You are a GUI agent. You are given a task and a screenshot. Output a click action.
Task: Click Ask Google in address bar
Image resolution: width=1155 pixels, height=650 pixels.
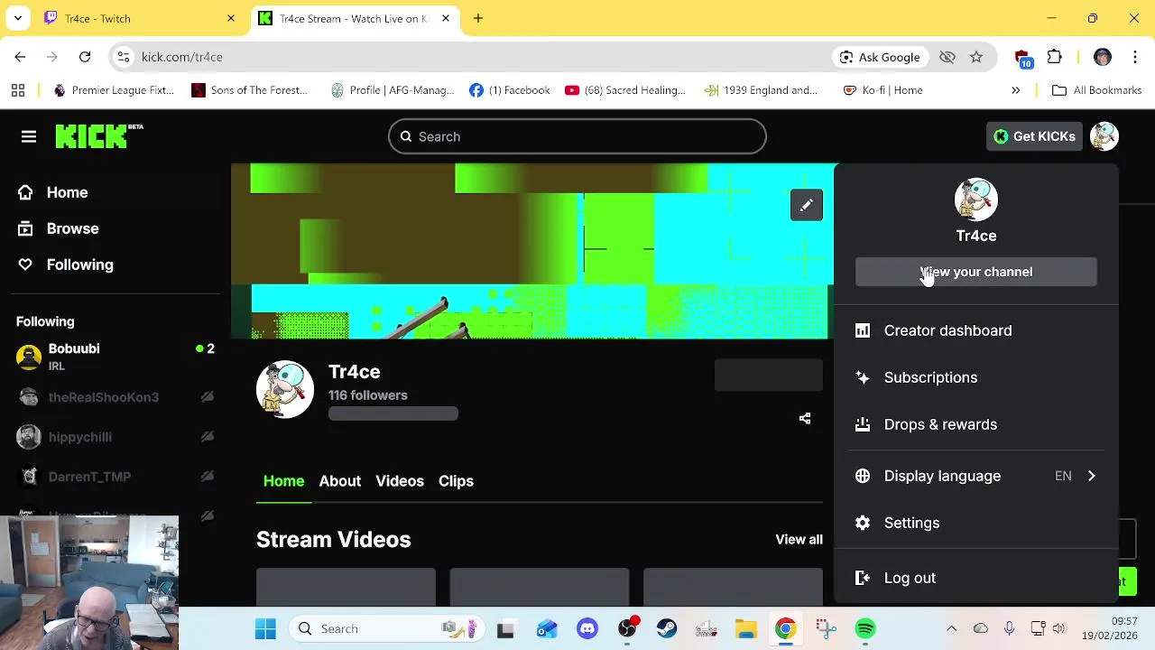click(880, 57)
